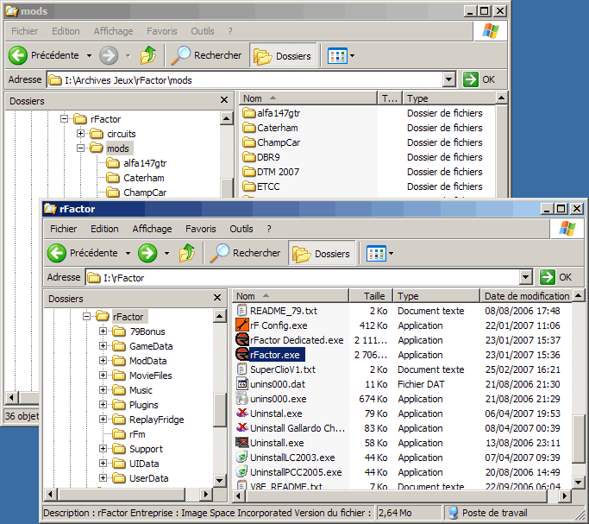Select the SuperClioV1.txt document icon
The image size is (589, 524).
(242, 369)
